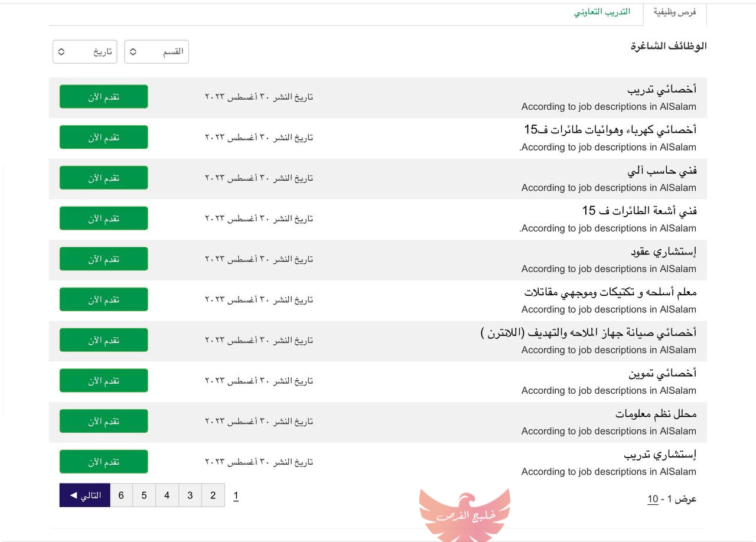This screenshot has width=756, height=542.
Task: Select the فني حاسب آلي title
Action: 662,171
